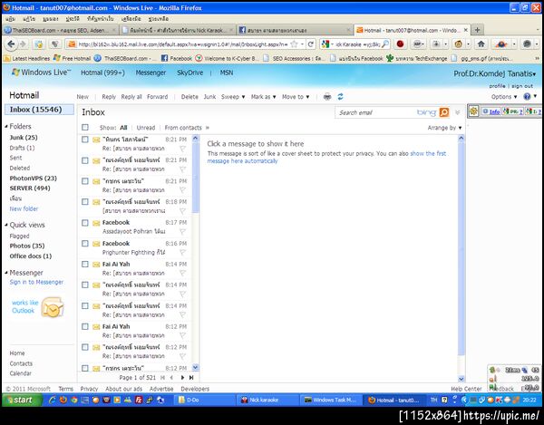Go to next page of inbox
The image size is (544, 425).
[x=182, y=378]
